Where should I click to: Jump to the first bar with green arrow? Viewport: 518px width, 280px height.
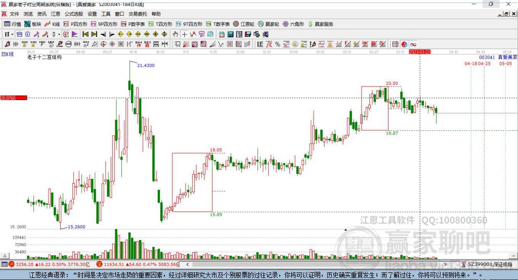pyautogui.click(x=85, y=34)
